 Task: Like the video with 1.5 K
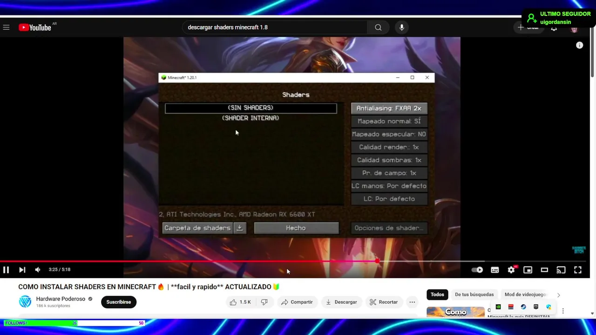coord(240,302)
